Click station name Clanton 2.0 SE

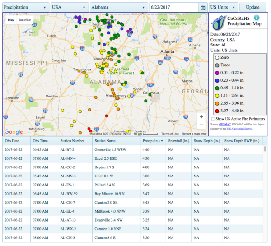click(x=106, y=203)
